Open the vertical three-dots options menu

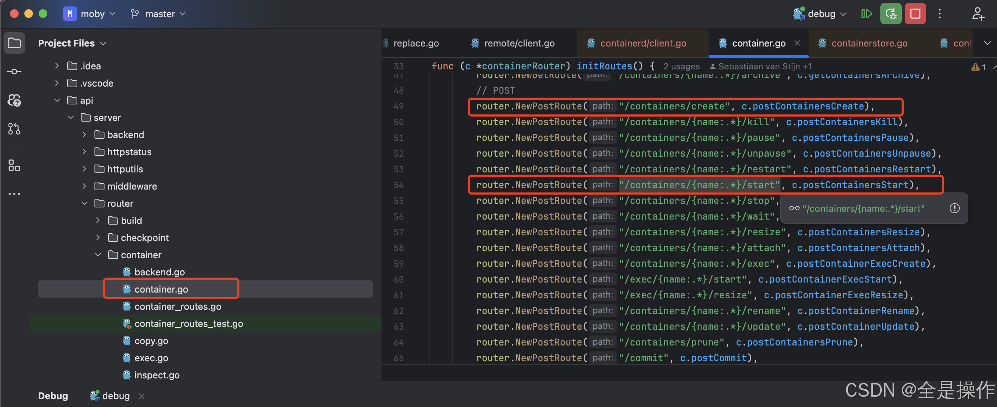(x=940, y=14)
